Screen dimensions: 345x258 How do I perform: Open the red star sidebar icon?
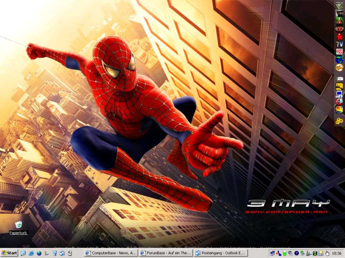point(339,37)
